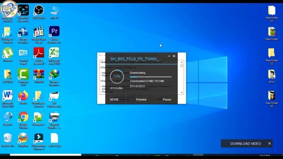Select the New folder (2) icon
The image size is (283, 159).
tap(272, 56)
